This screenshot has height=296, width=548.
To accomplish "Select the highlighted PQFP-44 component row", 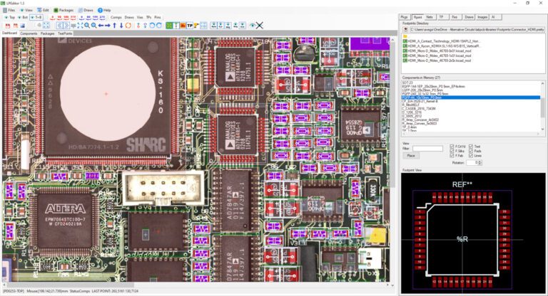I will 471,97.
